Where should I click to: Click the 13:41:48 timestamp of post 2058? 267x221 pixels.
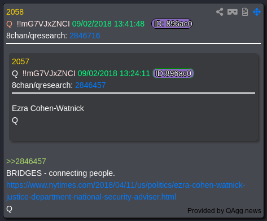(x=129, y=24)
